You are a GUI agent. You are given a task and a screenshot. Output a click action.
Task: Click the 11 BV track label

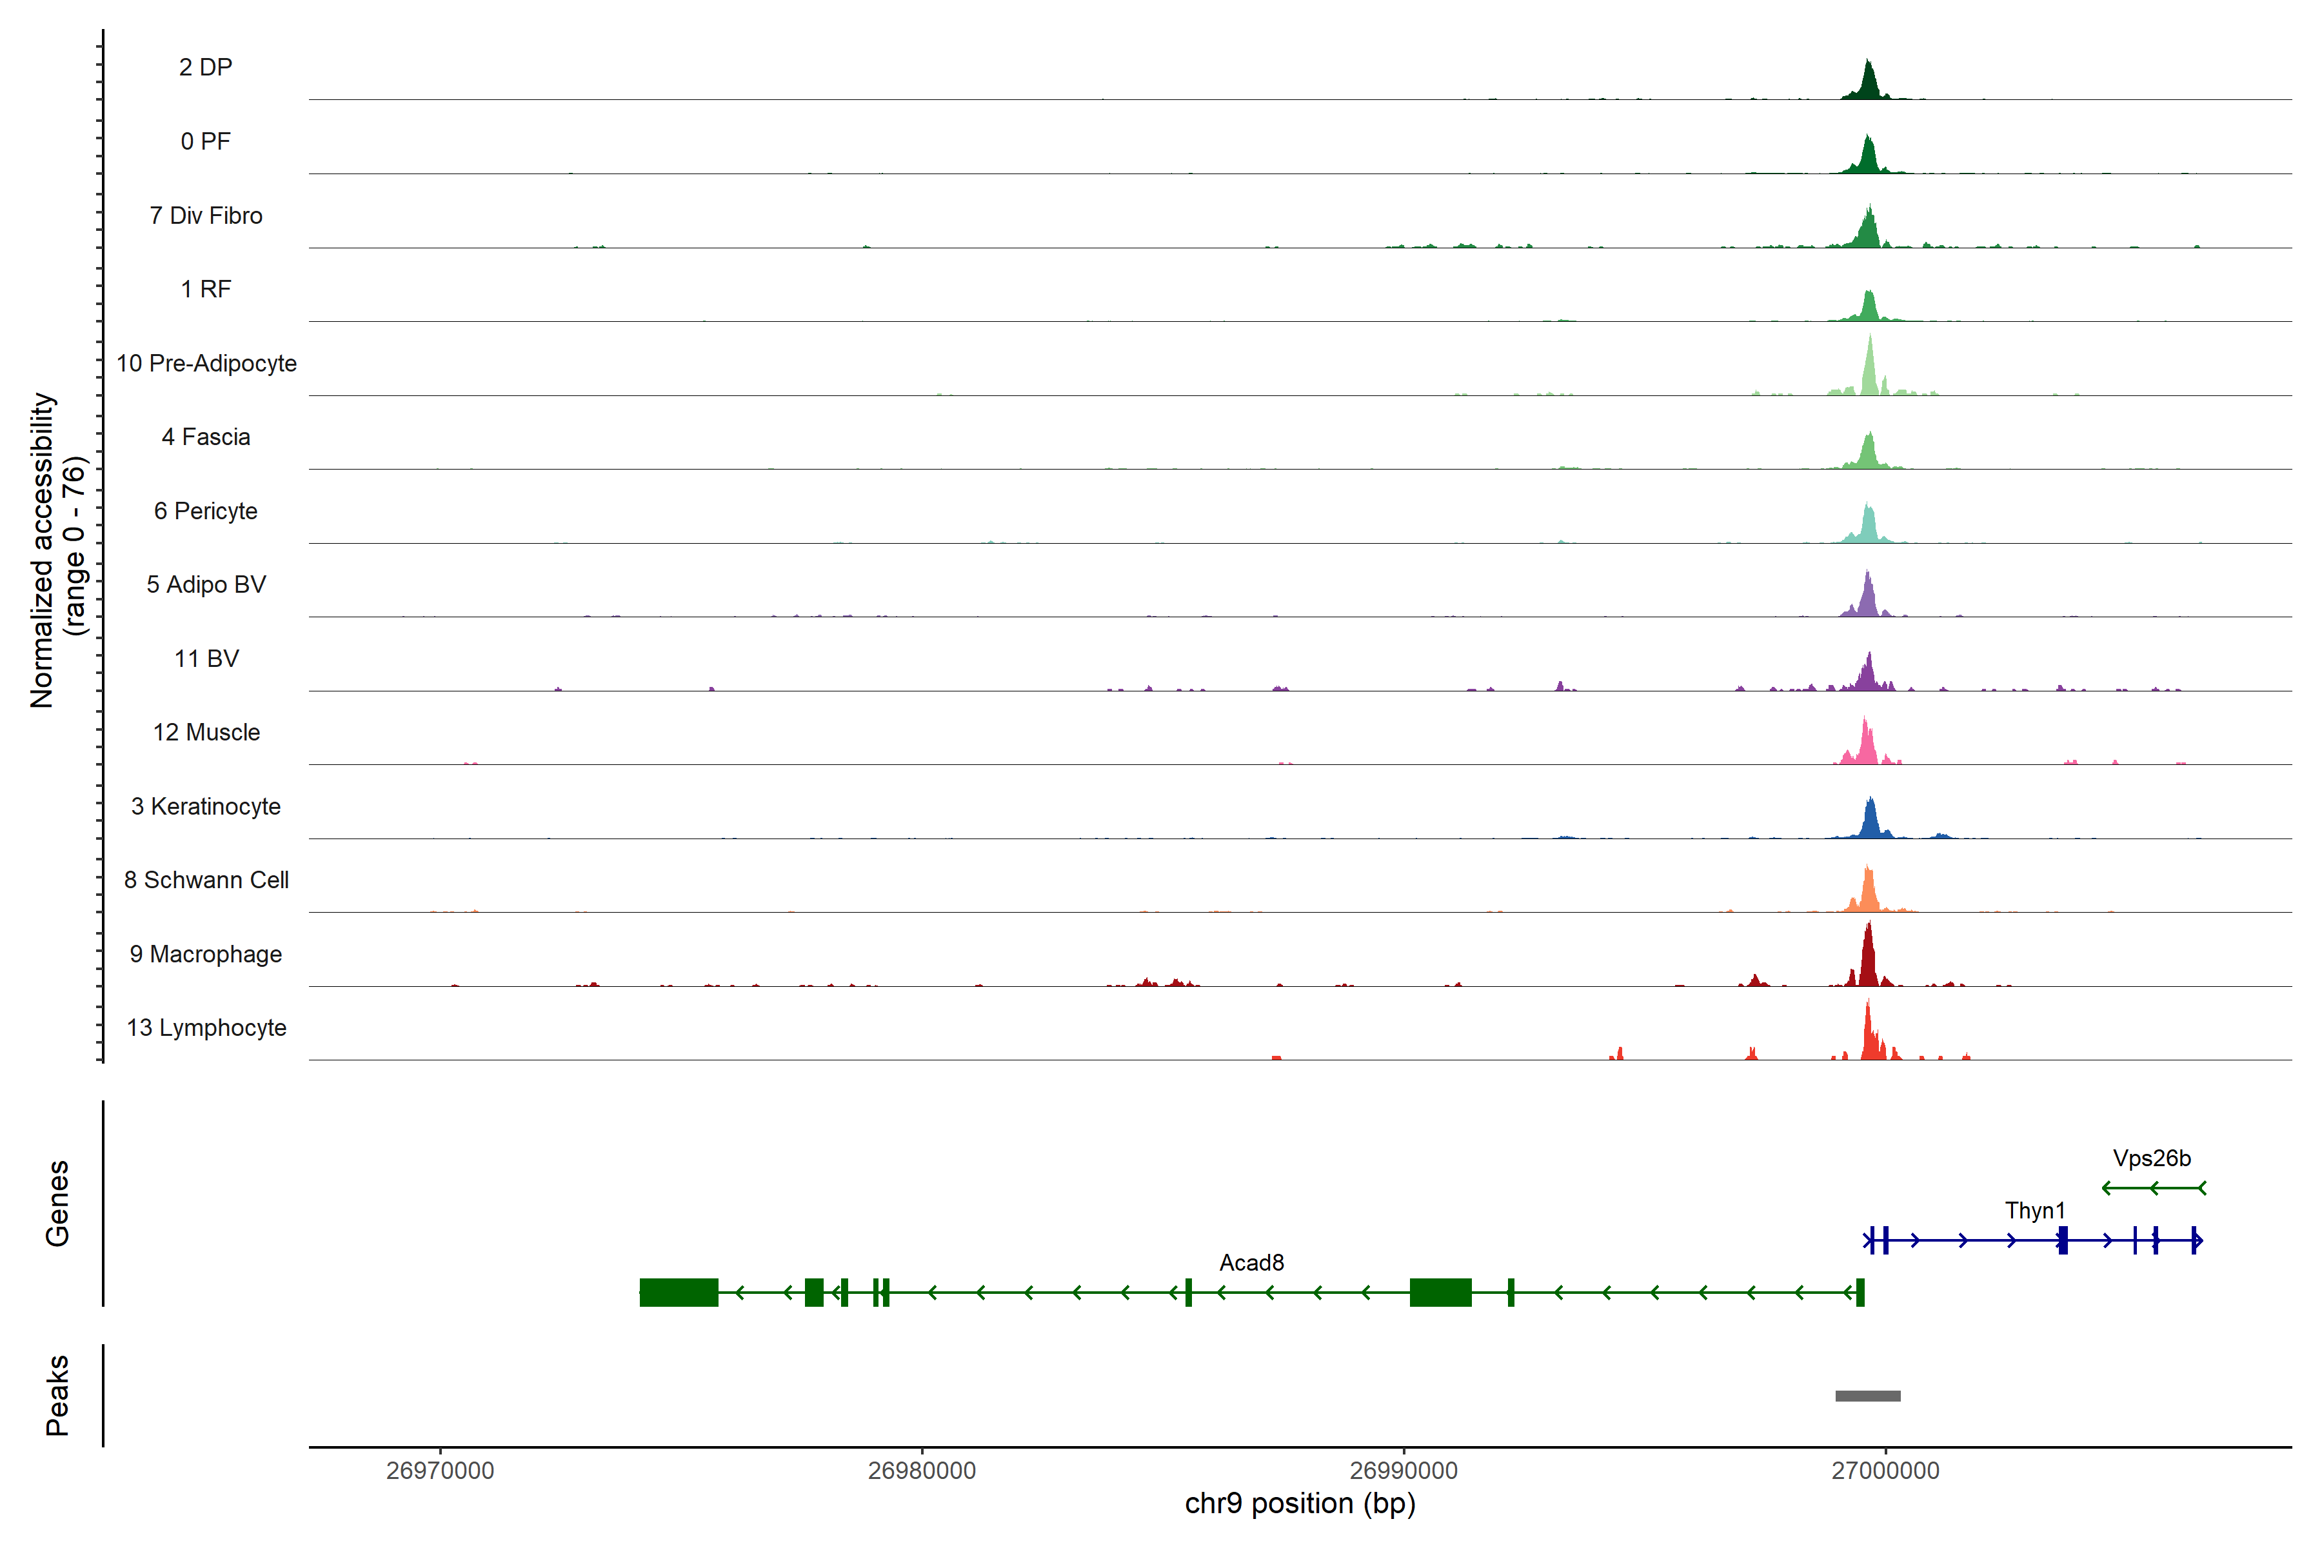click(206, 659)
